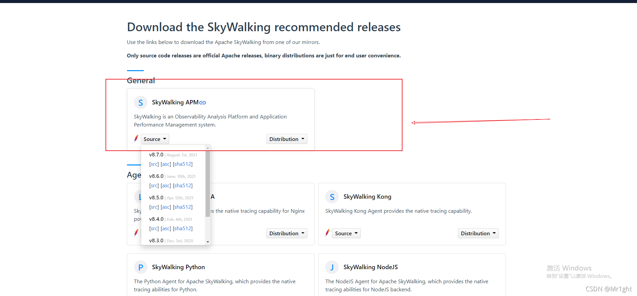
Task: Open the v8.6.0 [sha512] checksum link
Action: point(183,186)
